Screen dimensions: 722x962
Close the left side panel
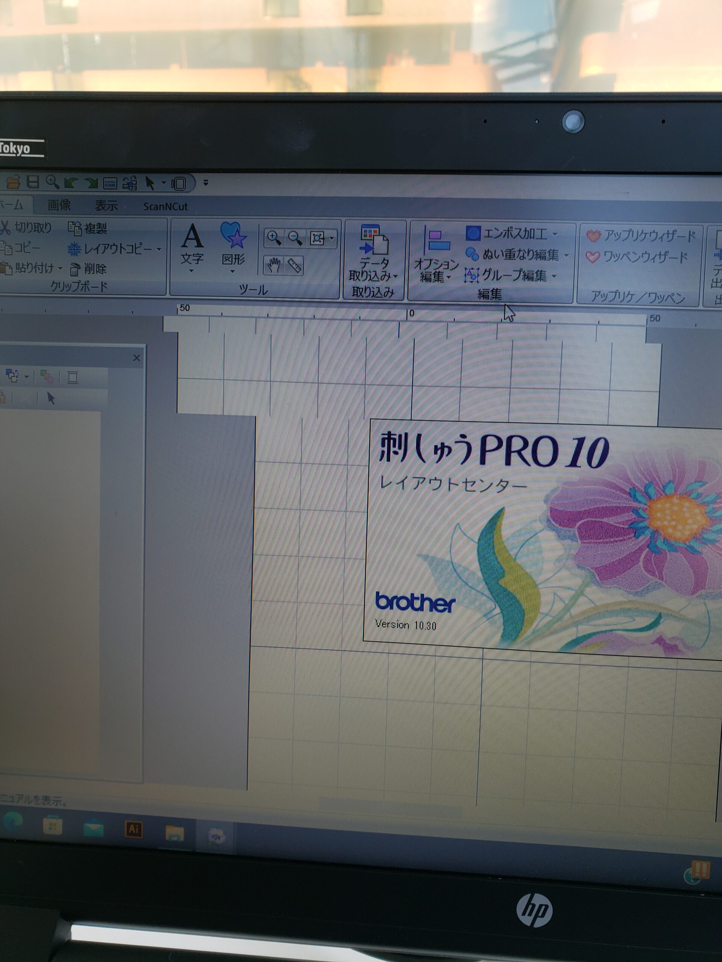pos(136,357)
